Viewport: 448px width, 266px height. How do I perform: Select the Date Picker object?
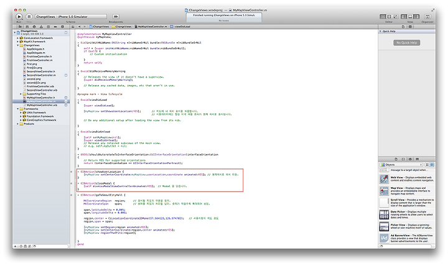coord(407,214)
